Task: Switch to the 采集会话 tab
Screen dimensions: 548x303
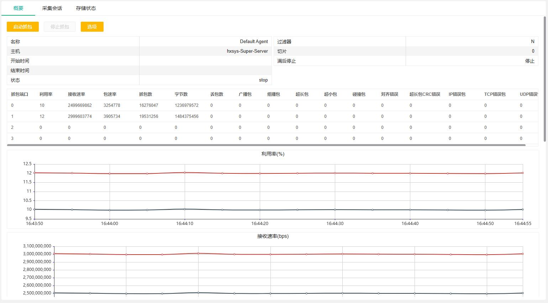Action: coord(52,8)
